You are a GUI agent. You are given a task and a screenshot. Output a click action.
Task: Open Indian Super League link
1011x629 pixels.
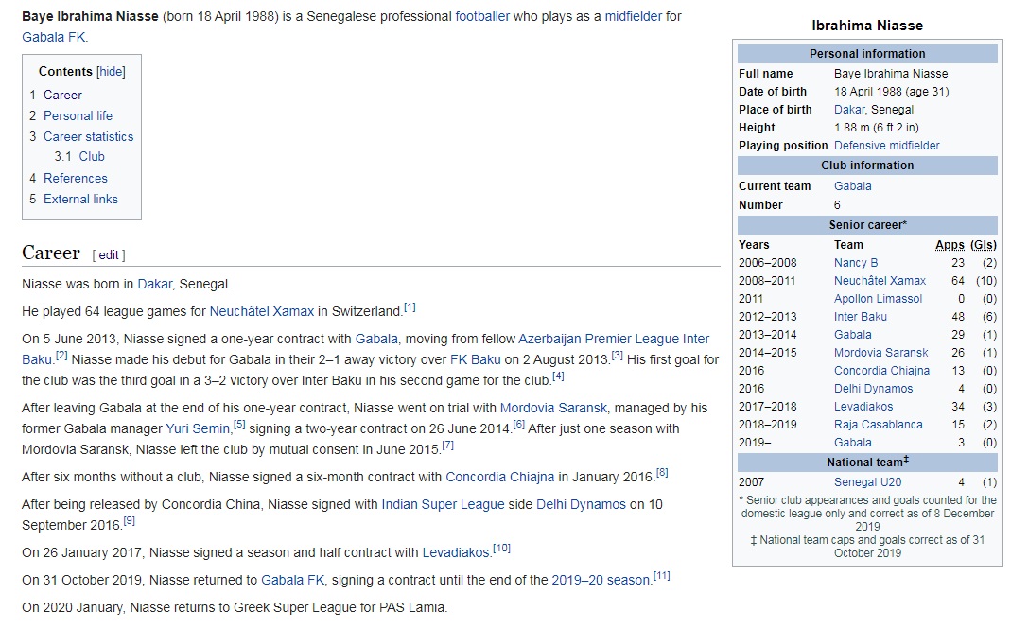[x=443, y=504]
